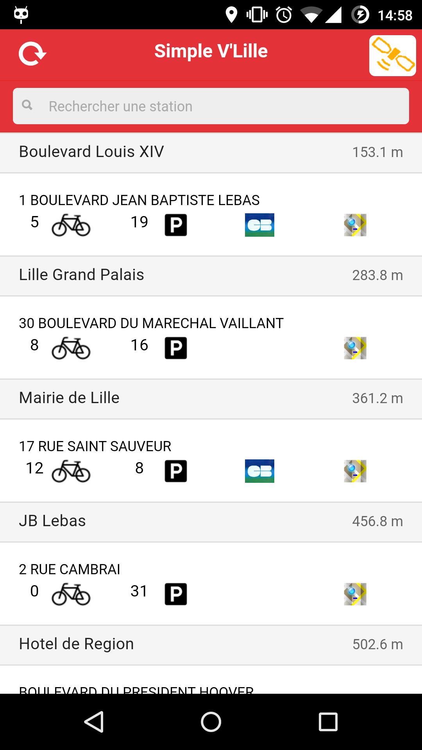Select the Boulevard Louis XIV station header
The height and width of the screenshot is (750, 422).
(x=211, y=152)
